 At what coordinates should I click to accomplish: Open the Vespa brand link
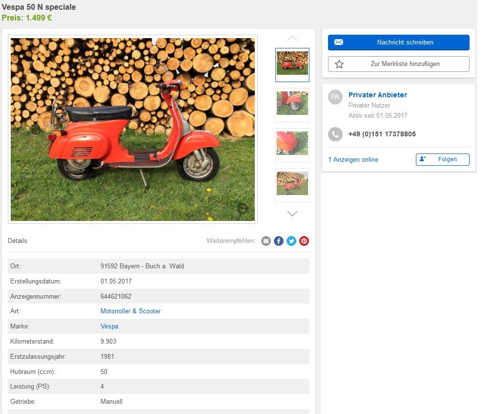click(109, 326)
